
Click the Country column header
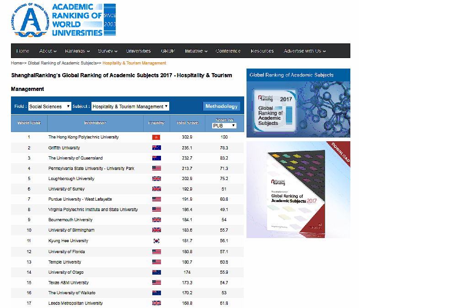click(156, 123)
